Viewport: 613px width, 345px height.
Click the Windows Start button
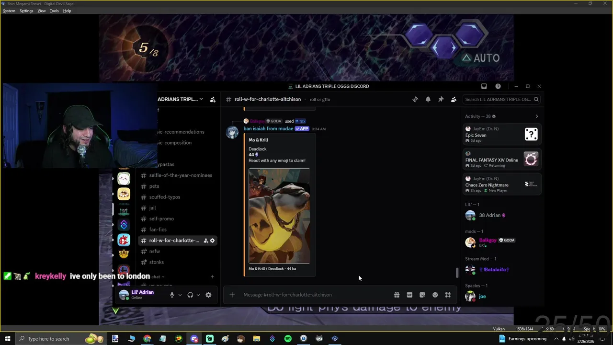tap(8, 339)
